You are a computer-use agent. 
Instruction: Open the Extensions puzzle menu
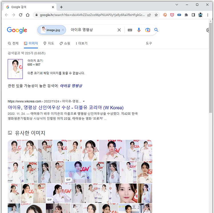186,15
